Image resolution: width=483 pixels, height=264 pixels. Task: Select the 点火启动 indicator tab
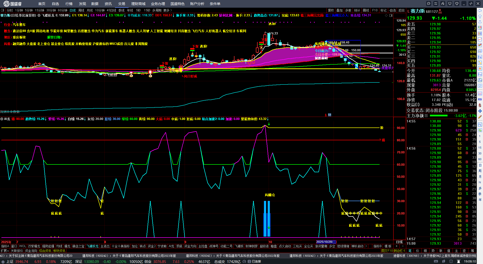(285, 246)
